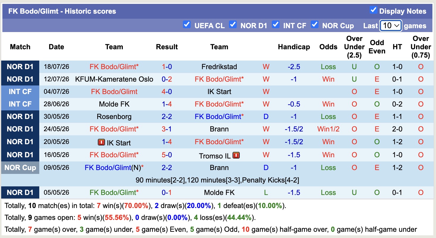This screenshot has width=436, height=238.
Task: Click red card icon beside IK Start
Action: pos(101,142)
